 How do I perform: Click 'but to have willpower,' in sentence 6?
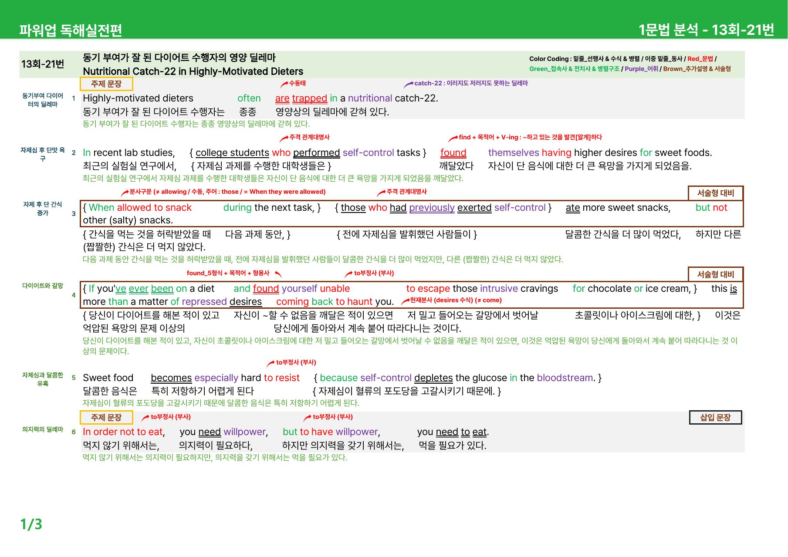(331, 432)
